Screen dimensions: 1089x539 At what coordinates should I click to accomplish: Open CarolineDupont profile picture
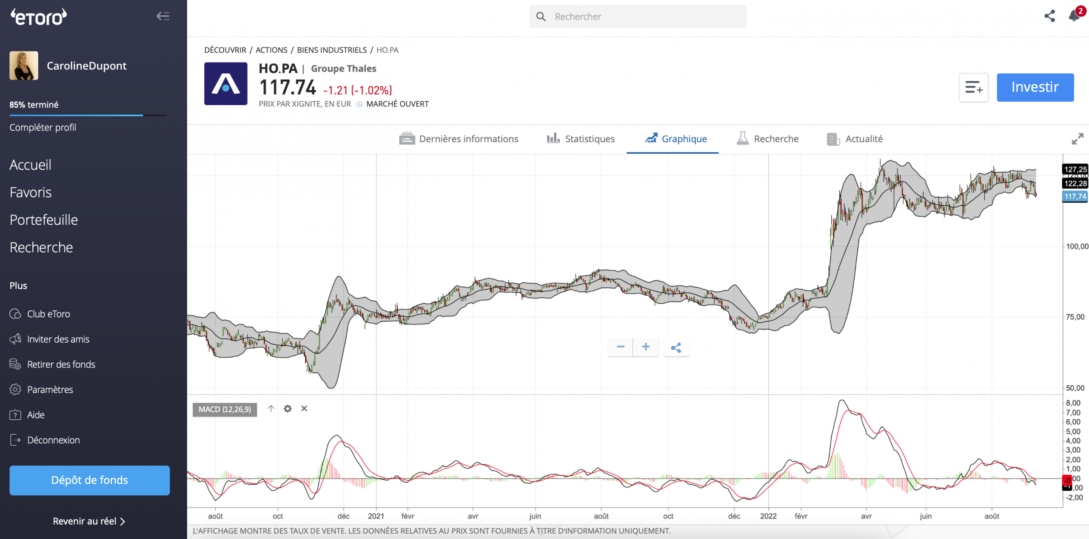(x=24, y=66)
